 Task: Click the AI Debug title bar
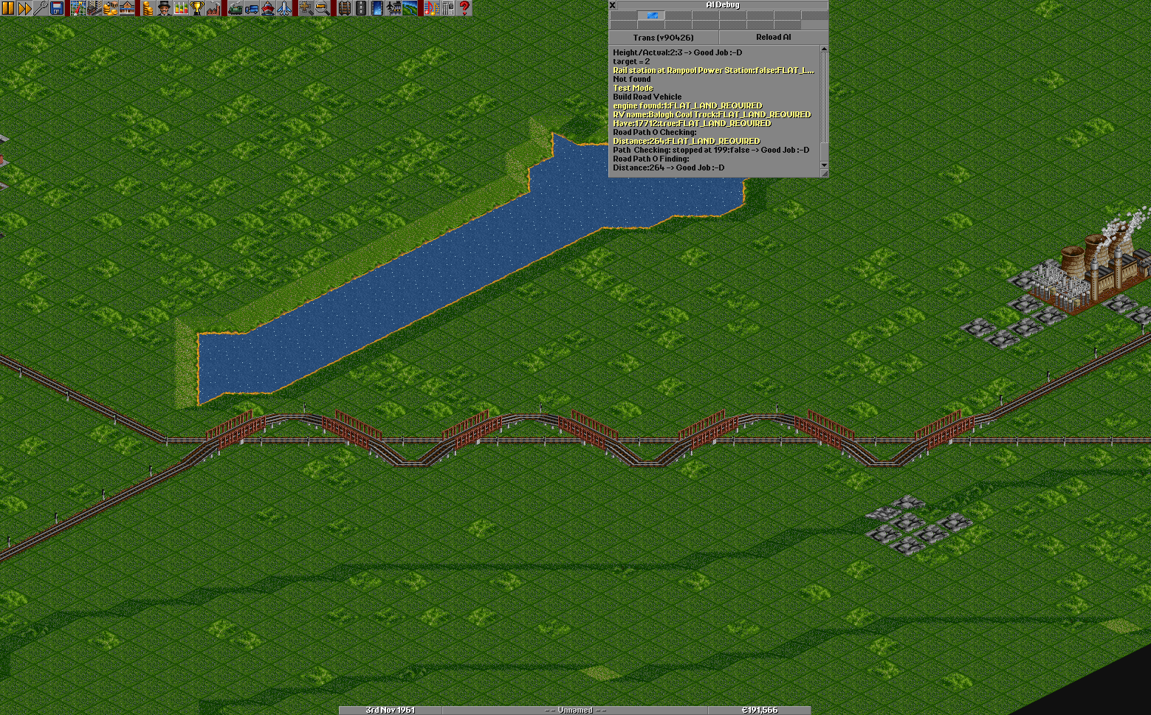(x=723, y=5)
